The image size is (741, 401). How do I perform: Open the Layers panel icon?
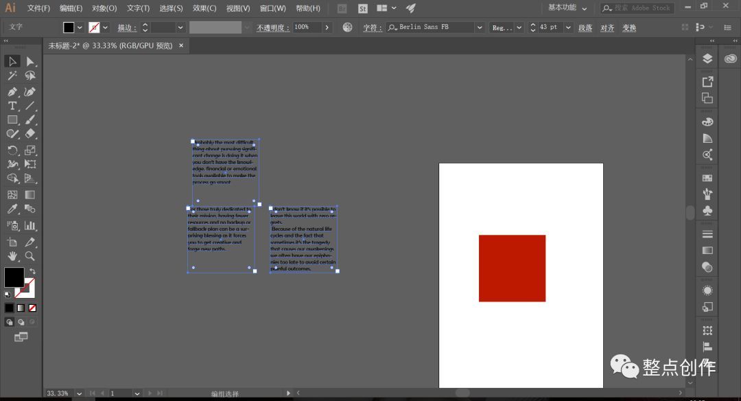pos(707,58)
